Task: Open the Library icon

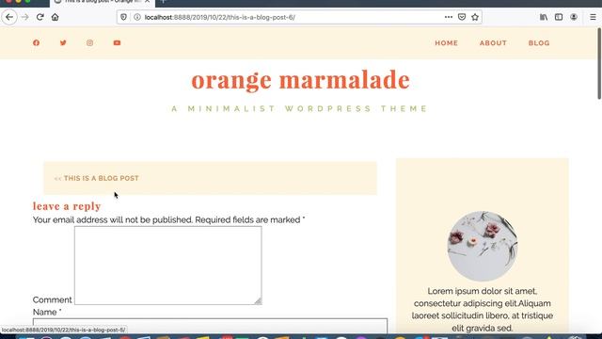Action: 544,17
